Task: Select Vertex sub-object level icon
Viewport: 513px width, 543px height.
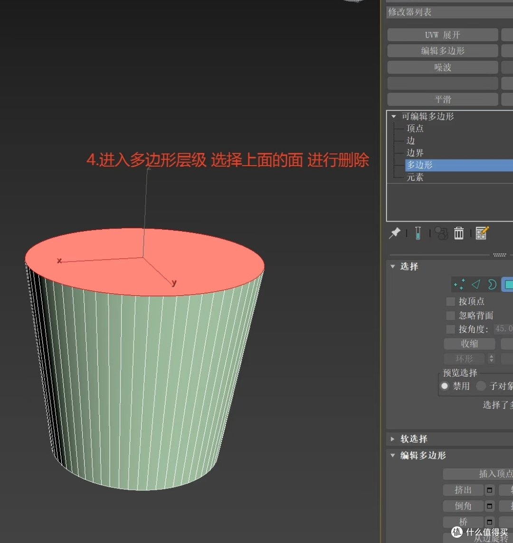Action: tap(459, 285)
